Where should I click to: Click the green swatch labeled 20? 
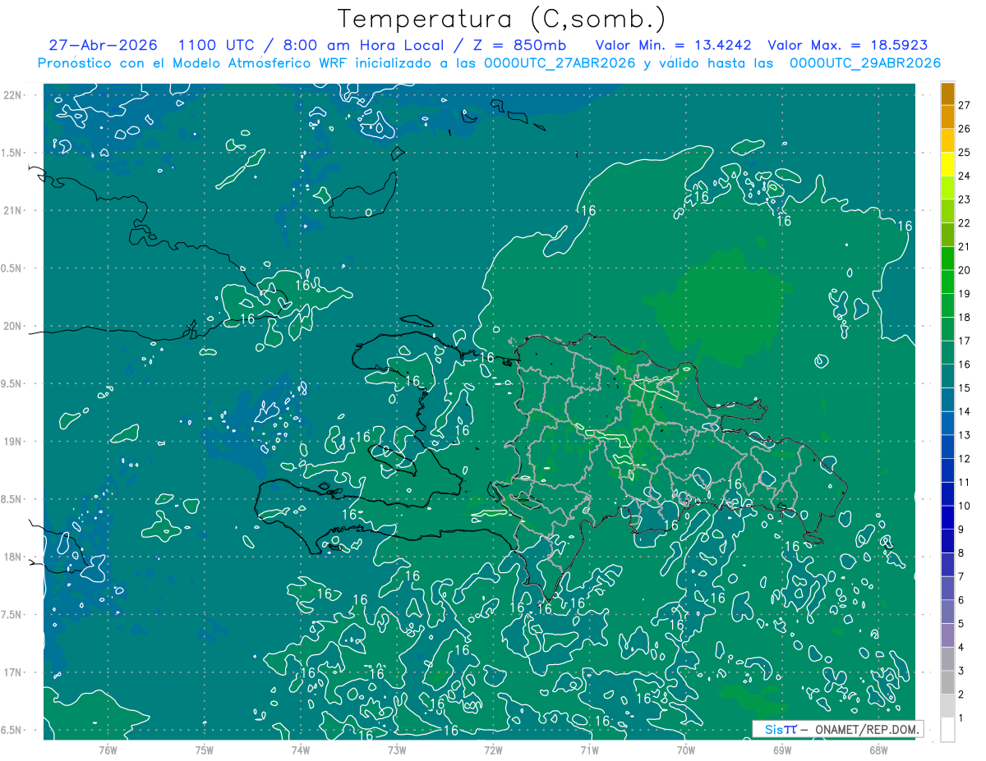pos(947,259)
